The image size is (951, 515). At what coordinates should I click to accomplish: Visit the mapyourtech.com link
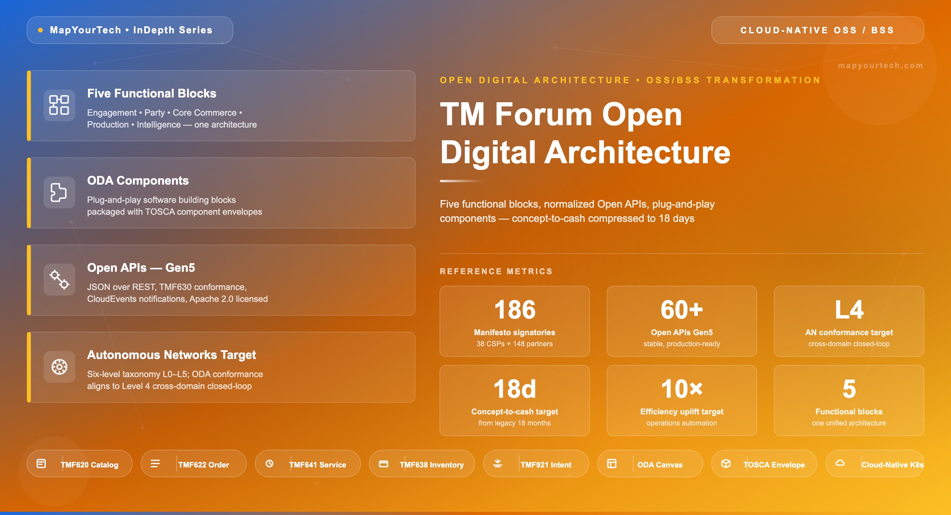880,65
